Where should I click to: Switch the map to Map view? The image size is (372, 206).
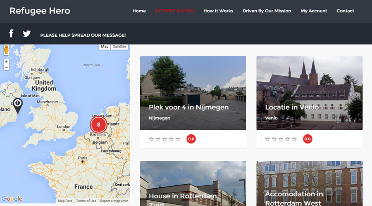pos(105,47)
